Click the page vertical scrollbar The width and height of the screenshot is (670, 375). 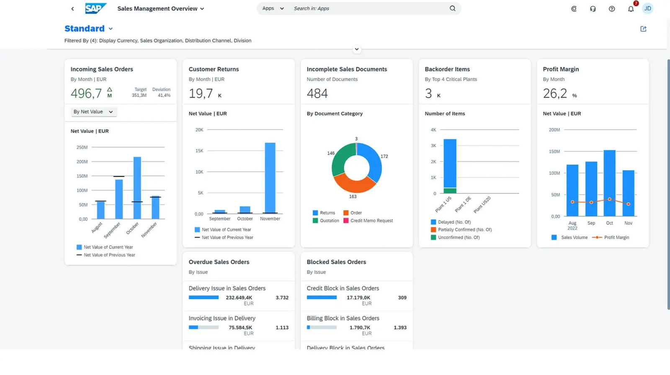point(668,184)
